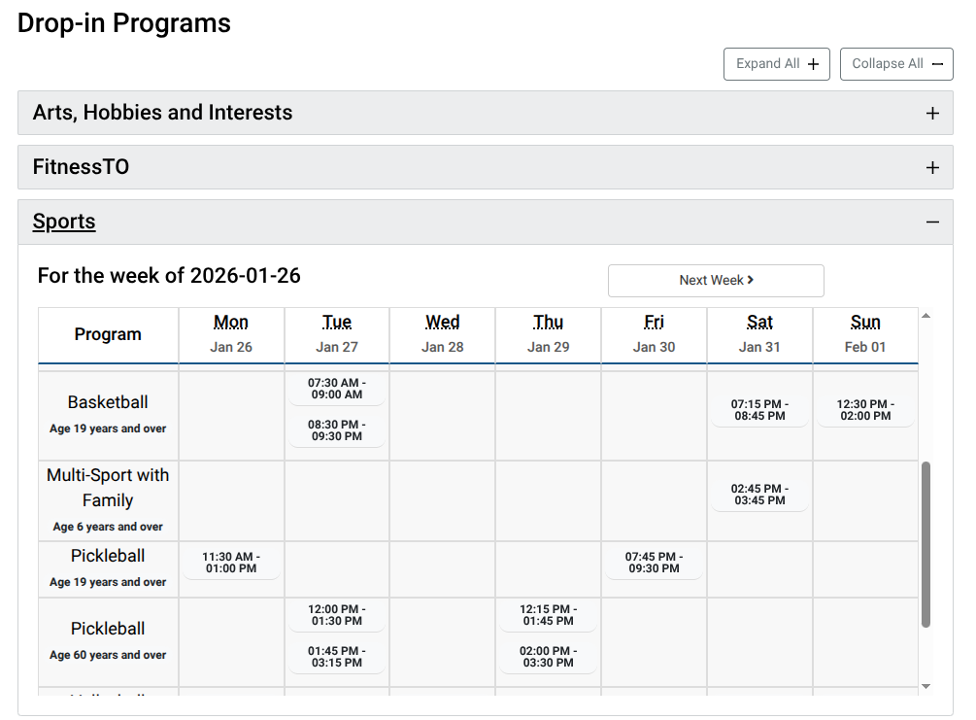Click the table scrollbar up arrow
976x720 pixels.
(x=926, y=316)
